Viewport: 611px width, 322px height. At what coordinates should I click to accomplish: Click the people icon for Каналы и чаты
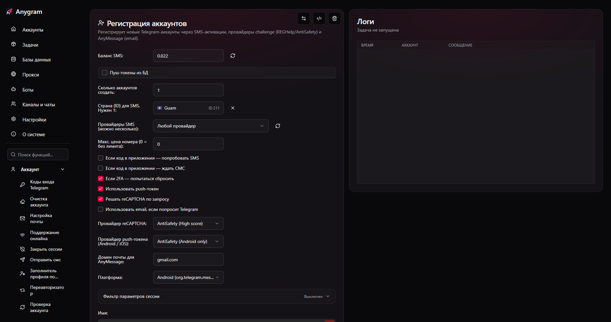point(13,104)
